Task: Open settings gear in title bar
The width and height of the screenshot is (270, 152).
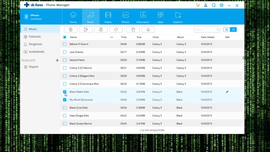Action: pyautogui.click(x=221, y=6)
